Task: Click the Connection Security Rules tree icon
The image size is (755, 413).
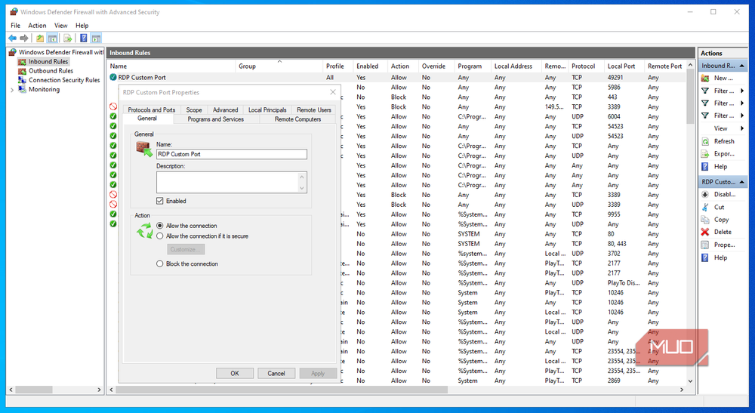Action: click(x=22, y=80)
